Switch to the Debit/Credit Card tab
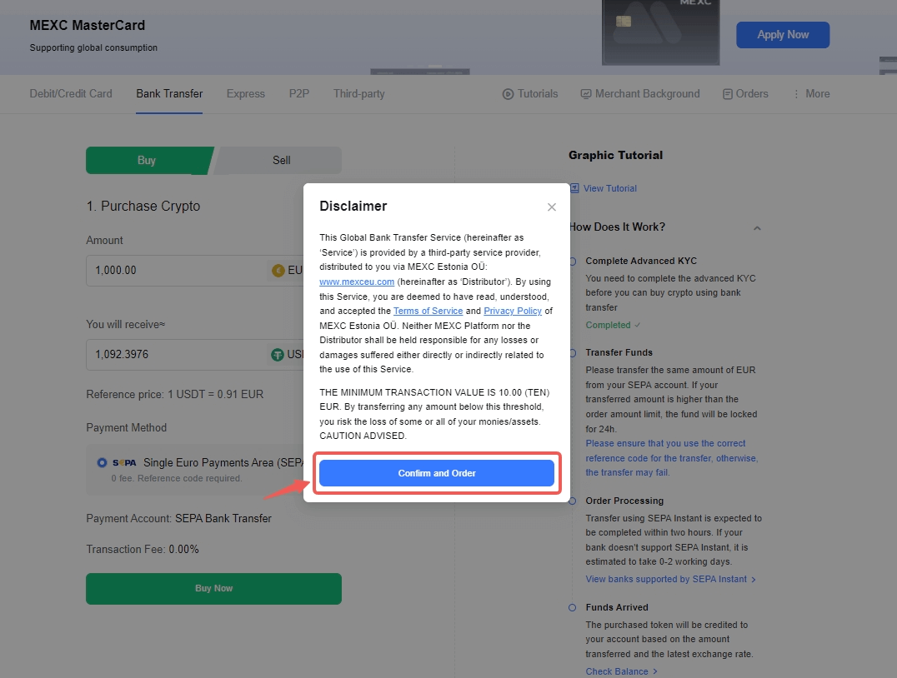897x678 pixels. pos(71,94)
